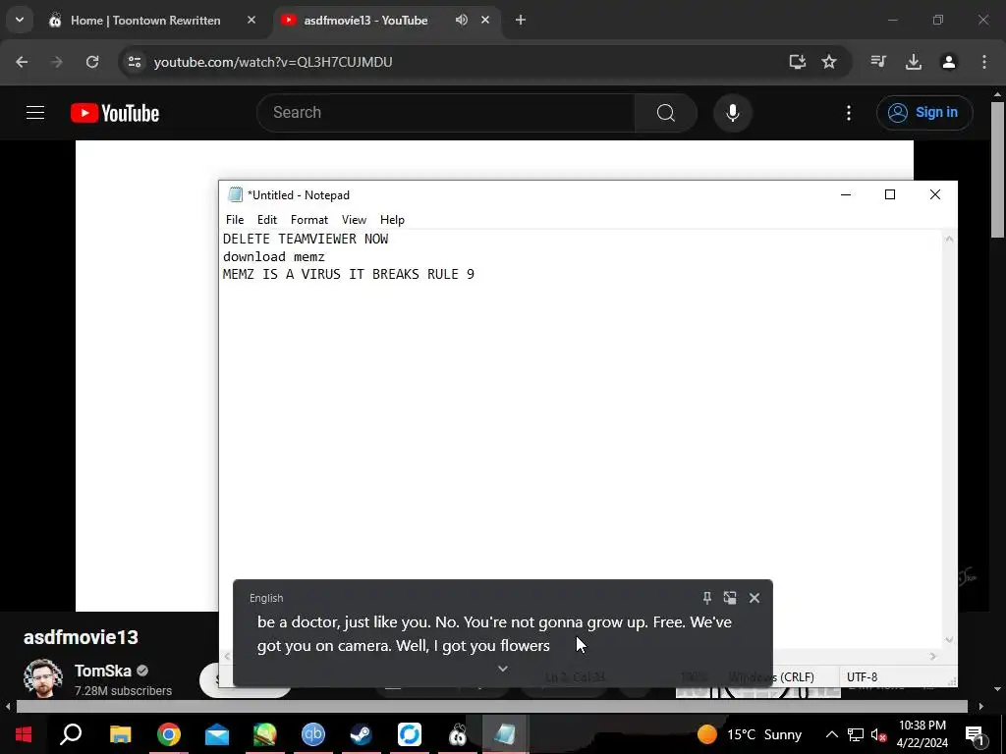
Task: Open YouTube hamburger guide menu
Action: click(35, 113)
